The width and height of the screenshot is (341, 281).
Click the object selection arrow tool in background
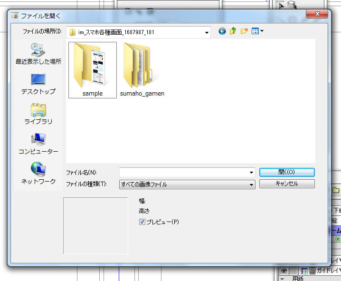click(x=280, y=5)
